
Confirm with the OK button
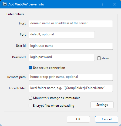78,119
